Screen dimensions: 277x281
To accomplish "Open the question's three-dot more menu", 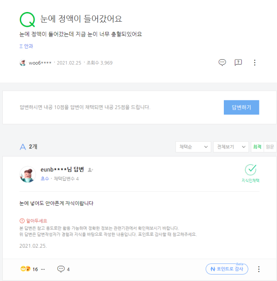I will click(x=255, y=62).
